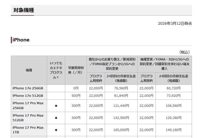The height and width of the screenshot is (138, 201).
Task: Click the 60,720円 residual value cell
Action: click(x=174, y=88)
